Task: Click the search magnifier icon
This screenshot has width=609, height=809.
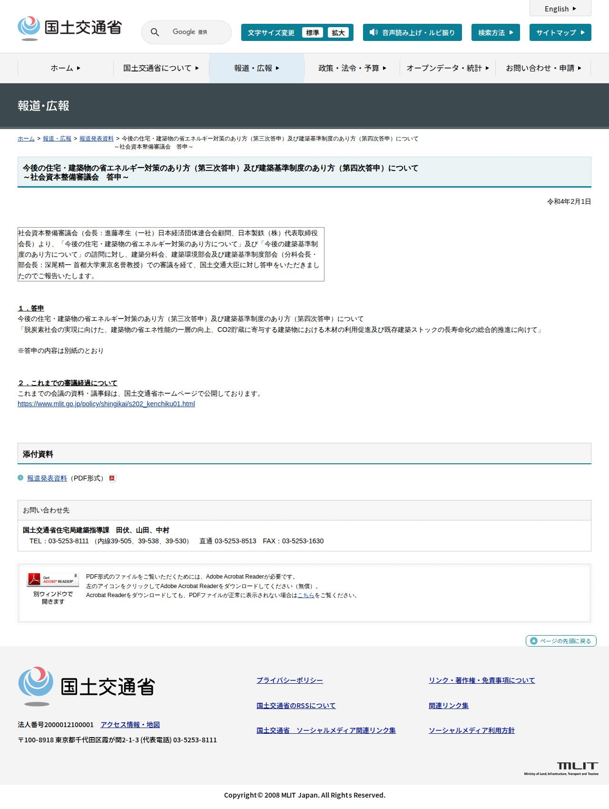Action: [x=155, y=32]
